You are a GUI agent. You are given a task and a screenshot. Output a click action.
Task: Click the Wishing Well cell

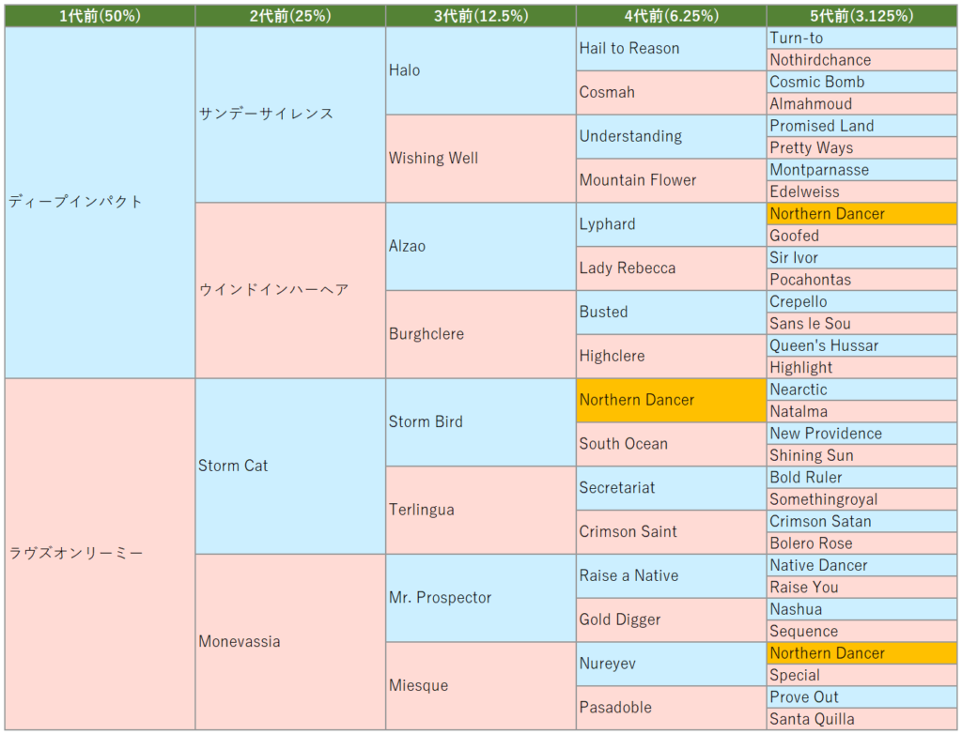481,158
